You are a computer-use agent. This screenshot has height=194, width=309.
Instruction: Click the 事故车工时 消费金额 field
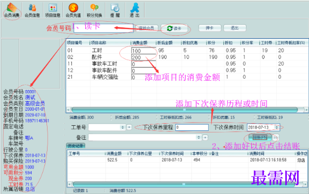click(144, 64)
